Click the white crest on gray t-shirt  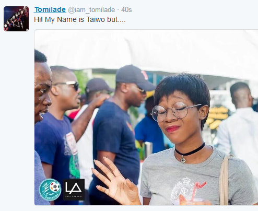coord(183,189)
